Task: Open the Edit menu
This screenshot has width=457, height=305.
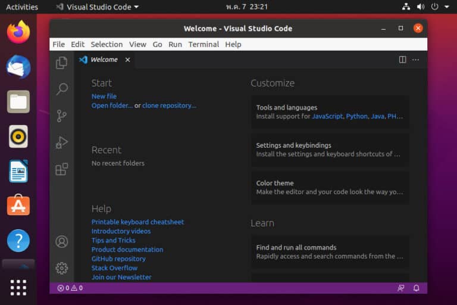Action: click(77, 44)
